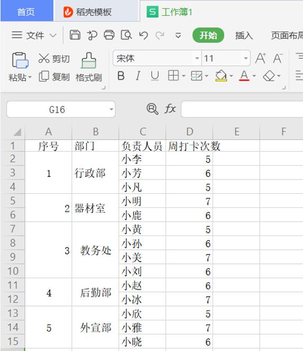Viewport: 303px width, 351px height.
Task: Apply yellow fill color bucket
Action: point(221,75)
